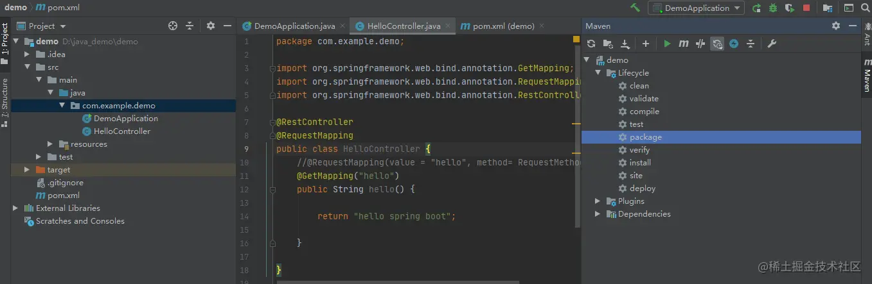Click Download Sources and Documentation icon
This screenshot has width=872, height=284.
click(x=625, y=44)
